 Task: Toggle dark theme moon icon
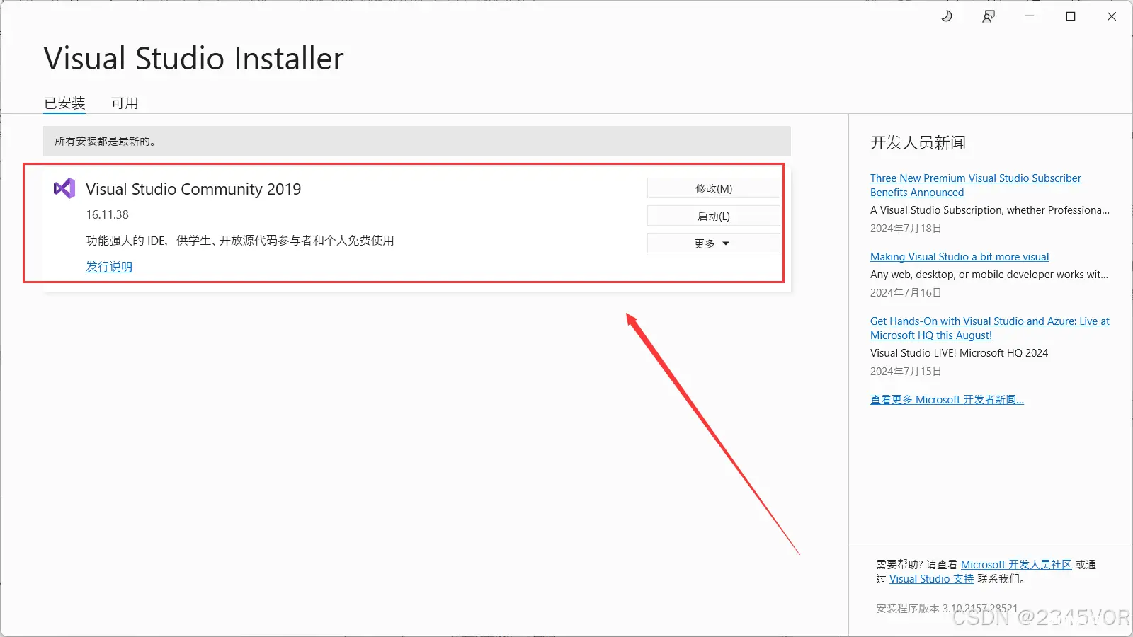click(x=947, y=16)
